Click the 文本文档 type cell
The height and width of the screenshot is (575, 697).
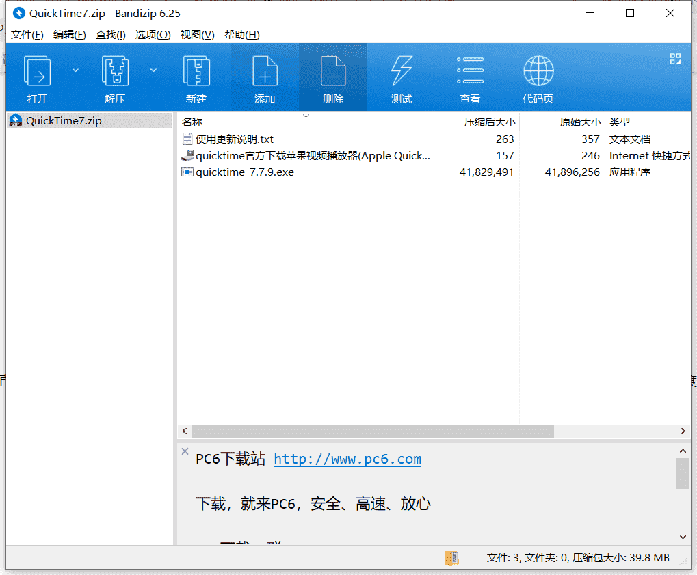pos(630,139)
